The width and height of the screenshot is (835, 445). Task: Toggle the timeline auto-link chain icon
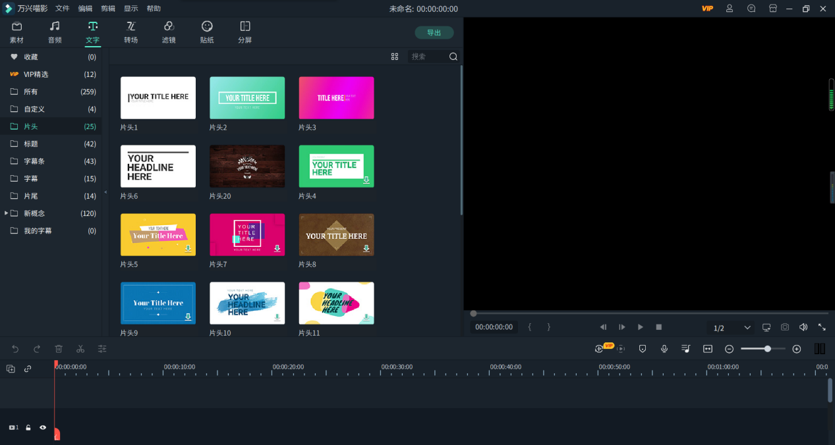click(x=28, y=369)
